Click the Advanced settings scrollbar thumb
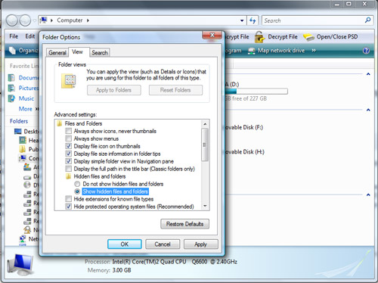This screenshot has height=283, width=378. coord(205,145)
